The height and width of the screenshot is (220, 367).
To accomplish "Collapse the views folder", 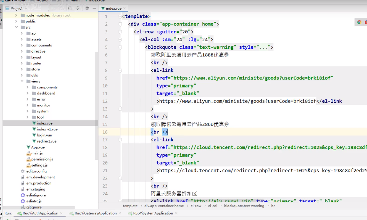I will click(22, 81).
